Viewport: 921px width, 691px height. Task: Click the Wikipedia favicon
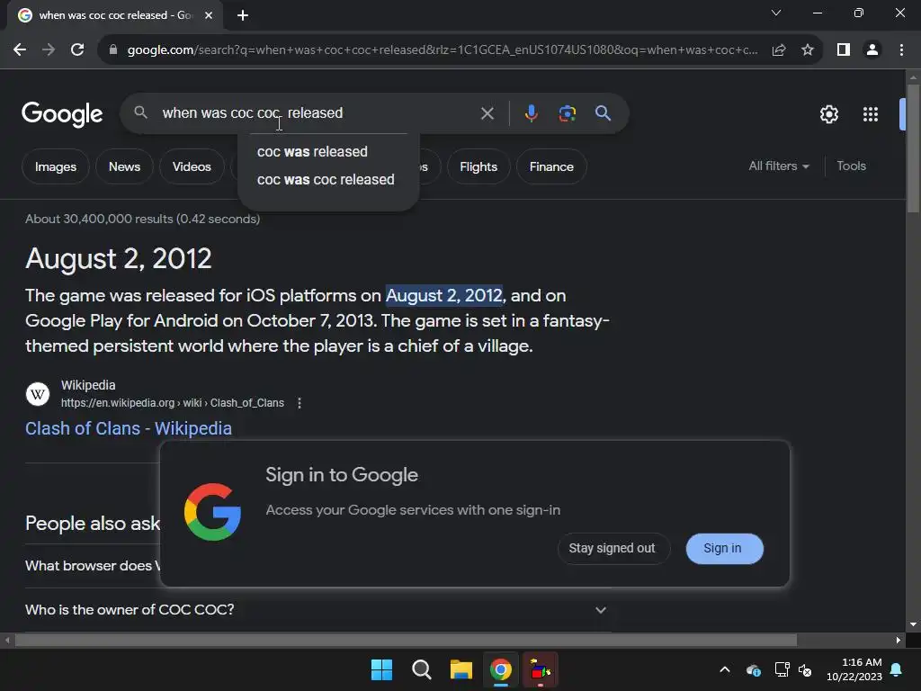tap(38, 394)
